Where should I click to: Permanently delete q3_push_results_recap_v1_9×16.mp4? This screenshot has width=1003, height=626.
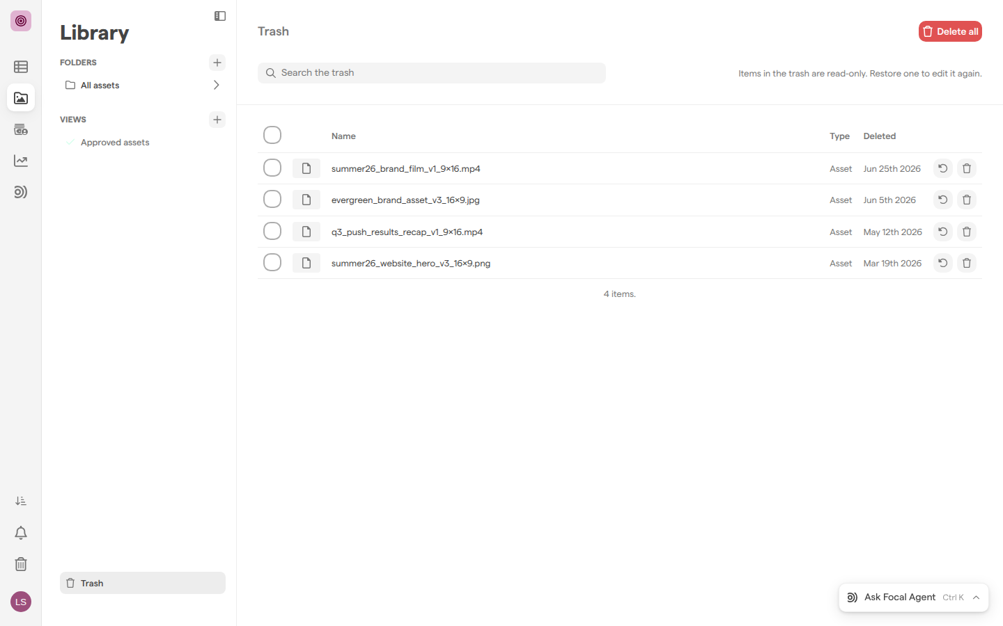click(967, 232)
